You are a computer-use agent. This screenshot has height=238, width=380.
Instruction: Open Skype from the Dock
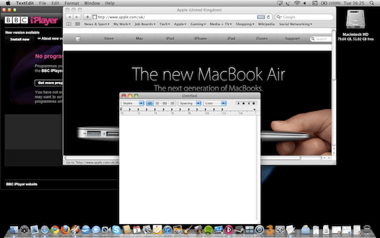point(116,229)
